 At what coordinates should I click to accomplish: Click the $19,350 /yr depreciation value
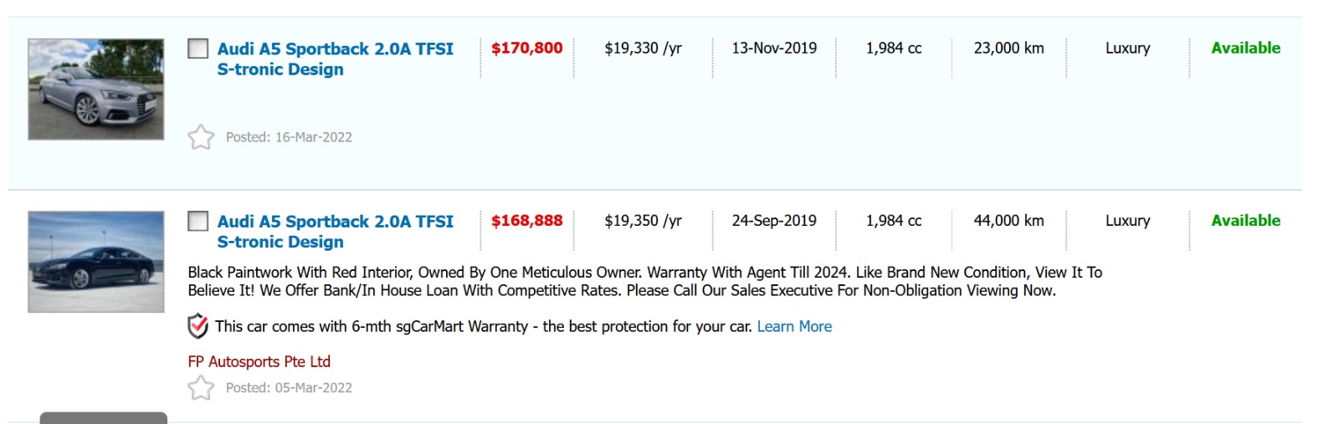pos(643,221)
